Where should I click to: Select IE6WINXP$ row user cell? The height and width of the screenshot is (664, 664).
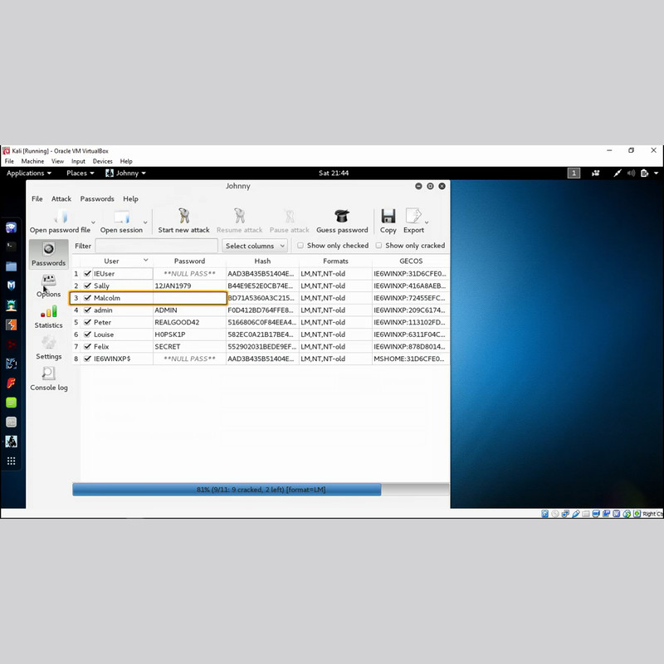pos(116,359)
